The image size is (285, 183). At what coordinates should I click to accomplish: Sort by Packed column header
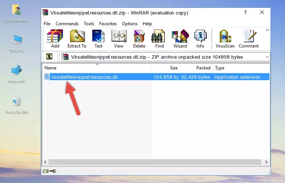click(196, 68)
